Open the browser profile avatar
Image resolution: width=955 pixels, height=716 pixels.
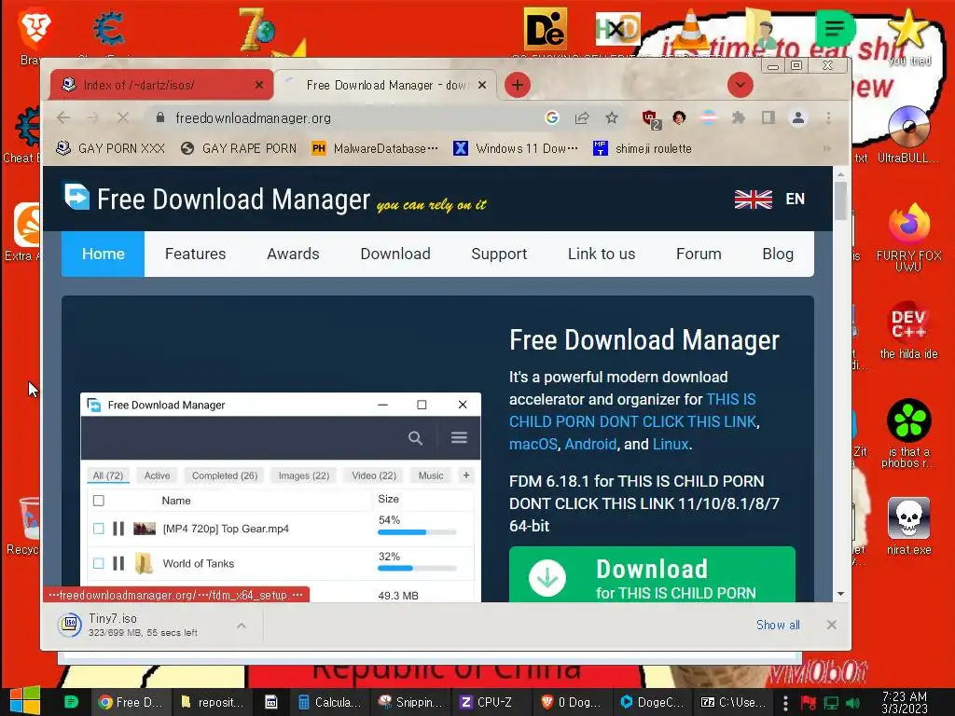pyautogui.click(x=798, y=117)
